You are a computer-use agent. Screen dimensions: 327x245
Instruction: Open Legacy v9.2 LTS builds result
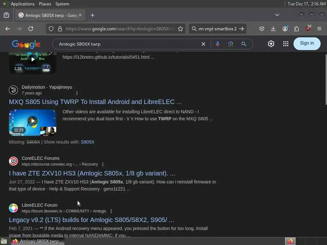pos(91,220)
